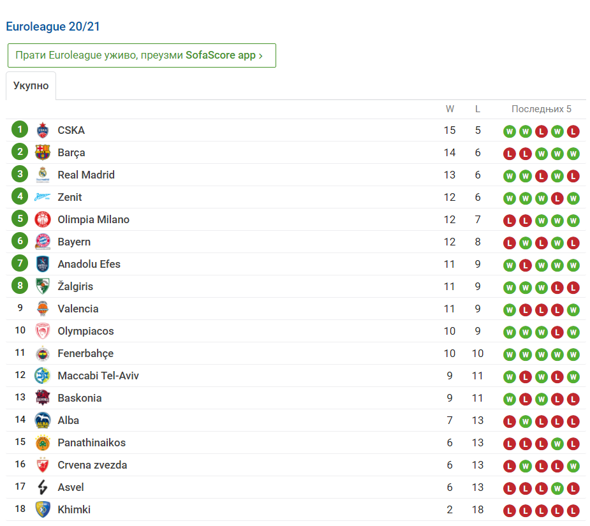Click CSKA's most recent loss badge
The height and width of the screenshot is (526, 590).
coord(573,131)
